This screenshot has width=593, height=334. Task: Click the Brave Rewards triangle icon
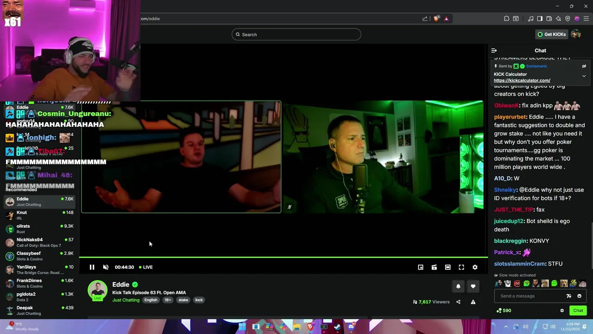(446, 19)
